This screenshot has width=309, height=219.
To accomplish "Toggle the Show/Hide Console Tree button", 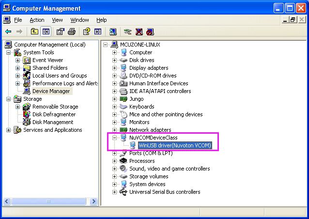I will coord(46,31).
